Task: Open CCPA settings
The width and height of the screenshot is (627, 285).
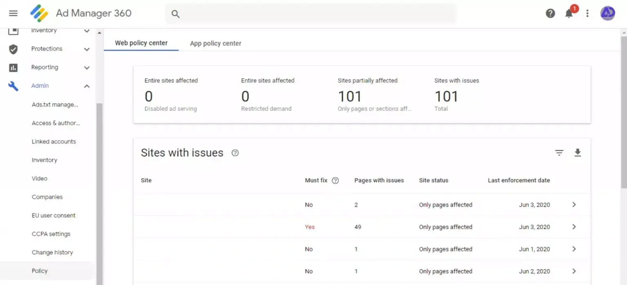Action: 51,234
